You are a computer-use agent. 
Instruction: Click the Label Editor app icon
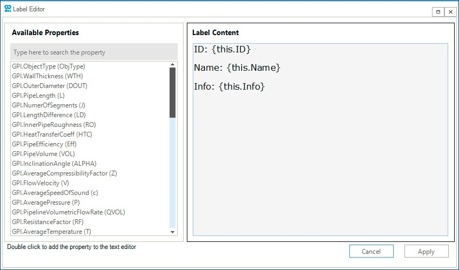point(8,9)
